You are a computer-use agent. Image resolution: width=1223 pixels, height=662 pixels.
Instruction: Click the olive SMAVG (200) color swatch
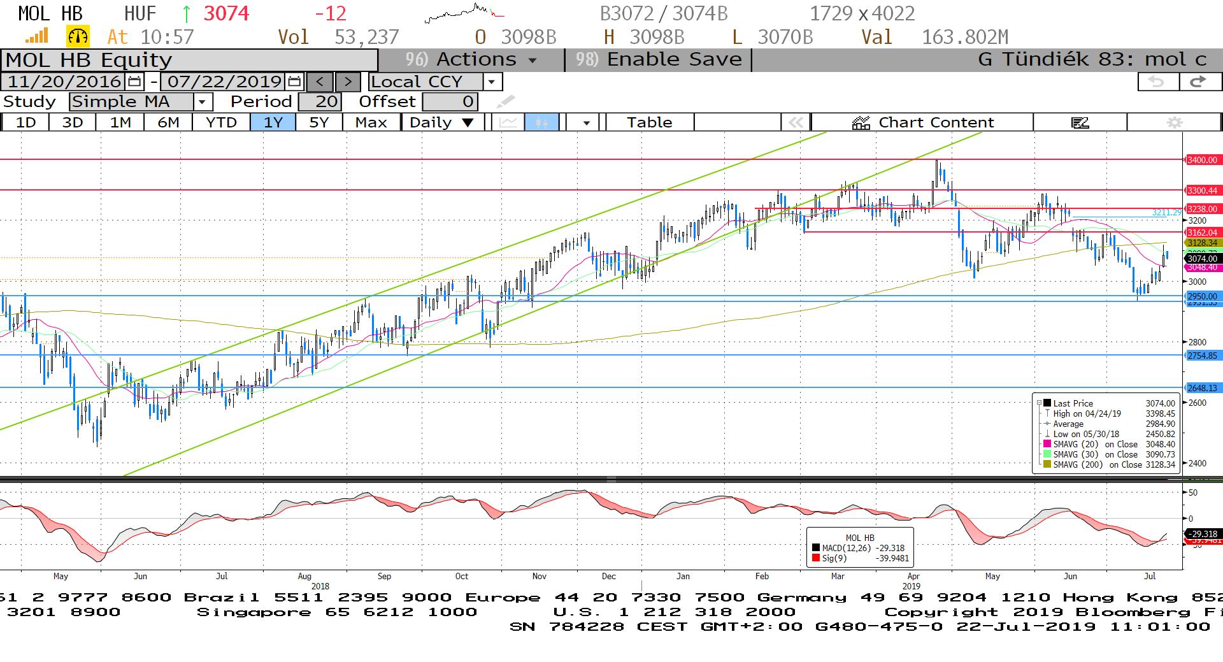(1047, 464)
